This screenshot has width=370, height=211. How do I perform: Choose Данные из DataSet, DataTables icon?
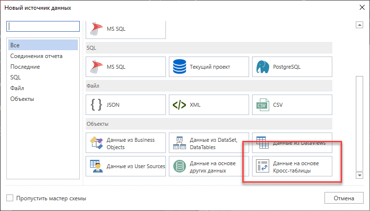179,143
